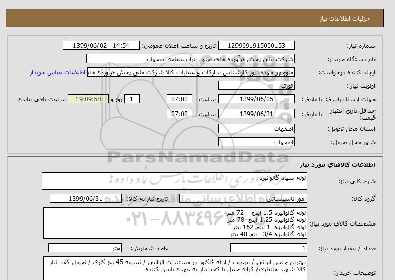Click public announcement date field 1399/06/02 - 14:54
The width and height of the screenshot is (395, 280).
click(x=101, y=45)
